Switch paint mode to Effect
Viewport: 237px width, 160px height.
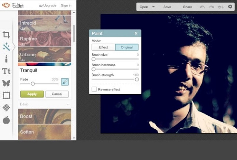pyautogui.click(x=103, y=47)
